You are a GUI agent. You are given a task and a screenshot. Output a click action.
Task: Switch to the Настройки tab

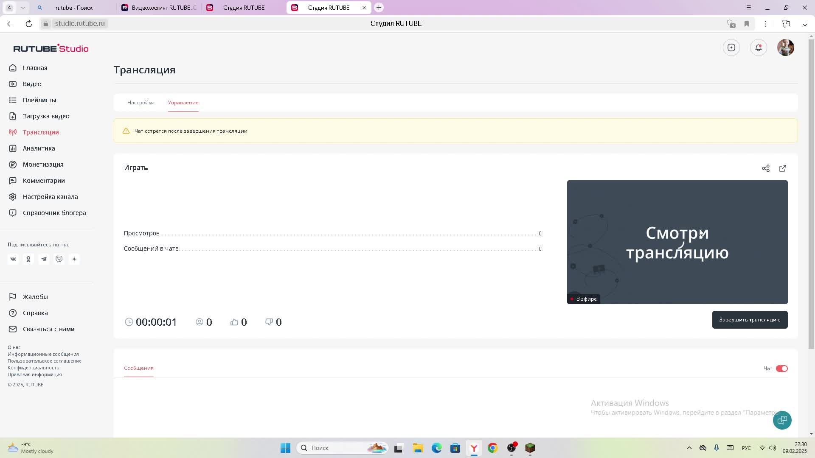[141, 103]
